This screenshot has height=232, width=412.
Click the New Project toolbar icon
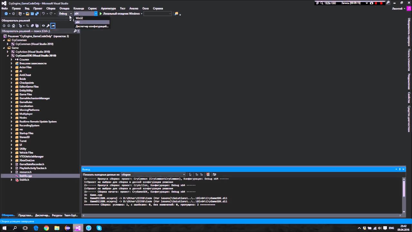[20, 14]
